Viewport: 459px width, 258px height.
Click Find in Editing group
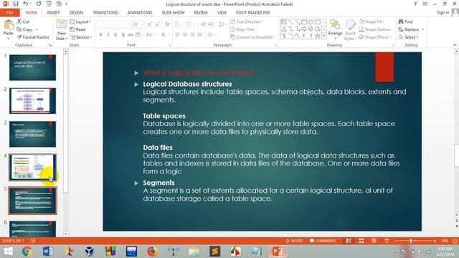(406, 21)
